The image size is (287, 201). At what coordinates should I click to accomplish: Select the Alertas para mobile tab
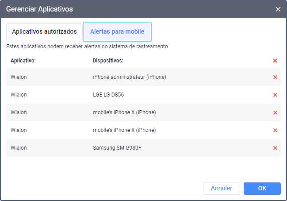(x=117, y=32)
